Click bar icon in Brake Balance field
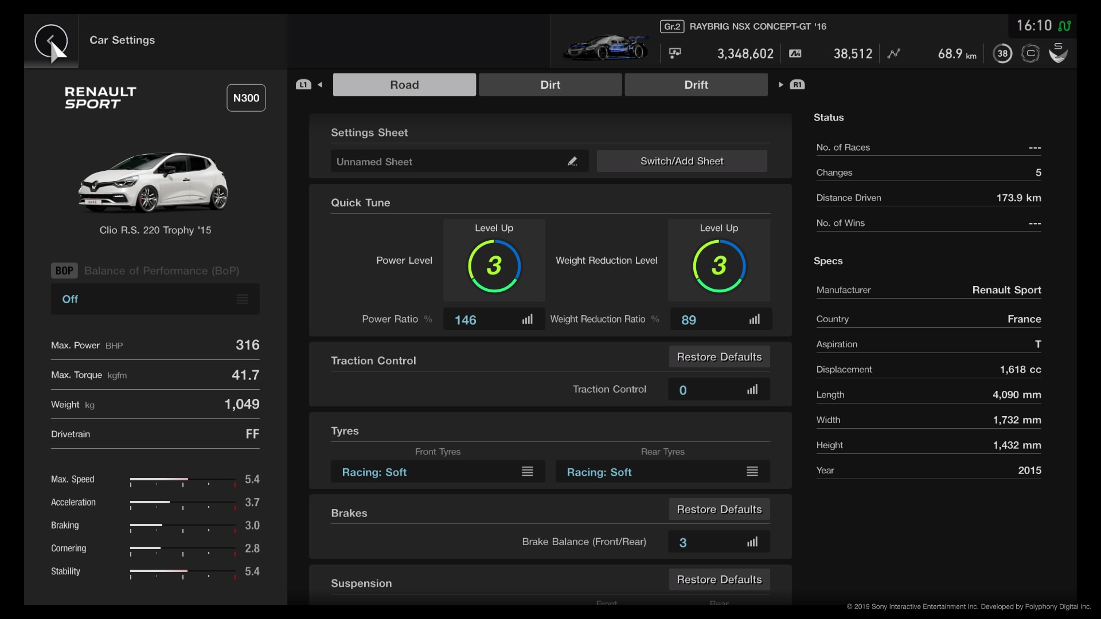This screenshot has width=1101, height=619. (752, 542)
